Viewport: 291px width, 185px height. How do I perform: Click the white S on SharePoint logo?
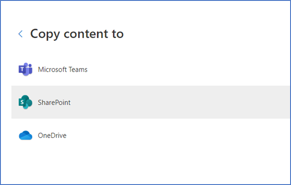(22, 102)
